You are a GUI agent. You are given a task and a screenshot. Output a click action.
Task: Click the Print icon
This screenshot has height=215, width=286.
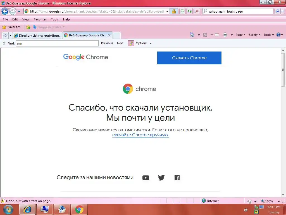point(225,35)
